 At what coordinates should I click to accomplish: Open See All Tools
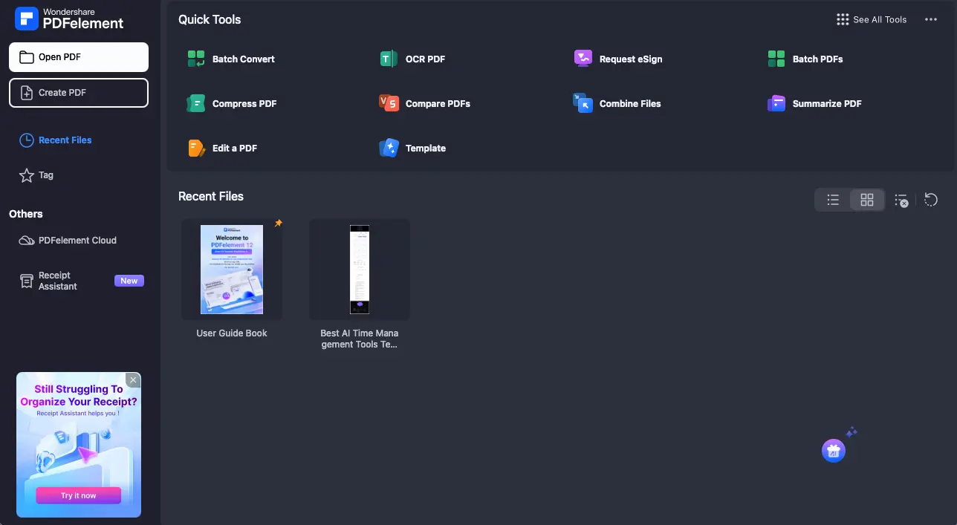[x=872, y=20]
